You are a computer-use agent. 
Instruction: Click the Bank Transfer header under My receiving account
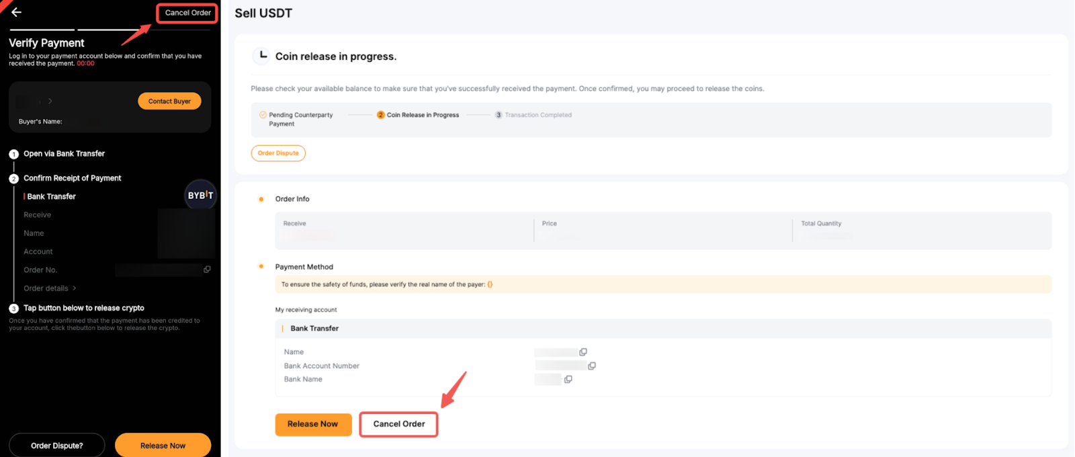click(314, 329)
